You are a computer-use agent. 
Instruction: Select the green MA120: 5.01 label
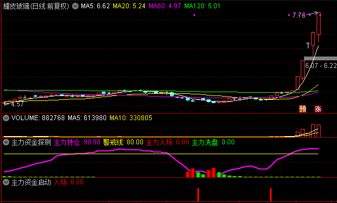pos(202,6)
